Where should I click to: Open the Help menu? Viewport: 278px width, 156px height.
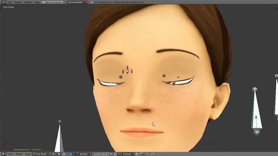(x=37, y=2)
